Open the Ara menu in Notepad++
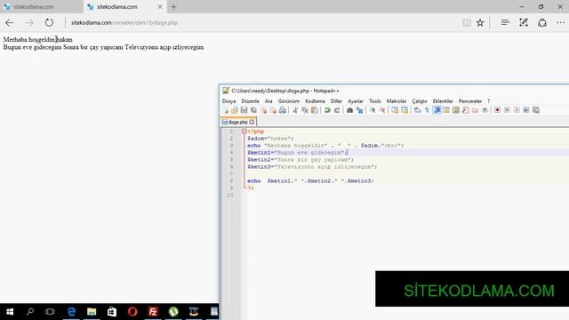569x320 pixels. [268, 101]
